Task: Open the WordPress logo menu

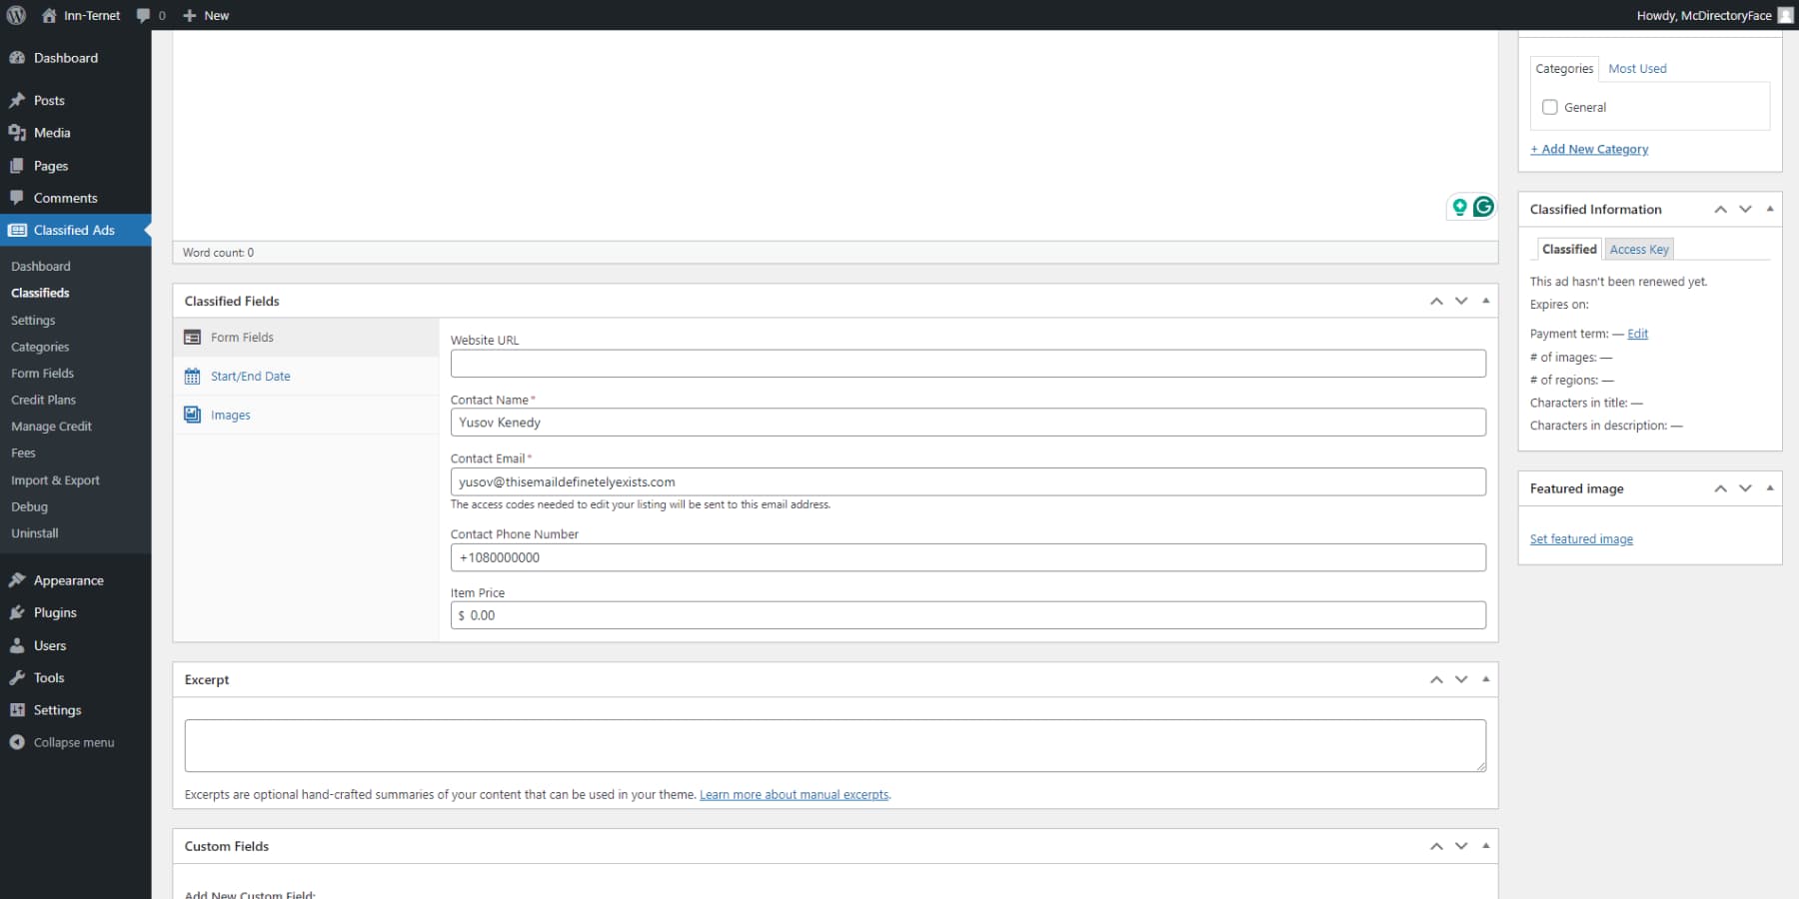Action: click(x=15, y=15)
